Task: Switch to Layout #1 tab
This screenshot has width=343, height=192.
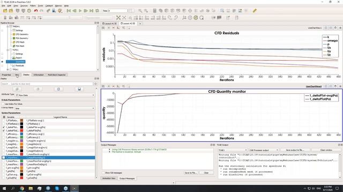Action: (x=109, y=23)
